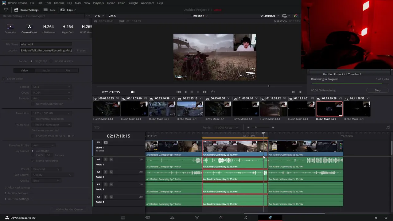Zoom out timeline with minus icon
The width and height of the screenshot is (393, 221).
(248, 127)
